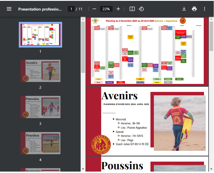Print the document
Image resolution: width=214 pixels, height=173 pixels.
pyautogui.click(x=194, y=9)
